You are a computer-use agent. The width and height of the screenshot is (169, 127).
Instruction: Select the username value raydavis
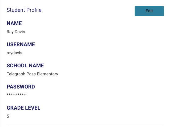(x=14, y=53)
